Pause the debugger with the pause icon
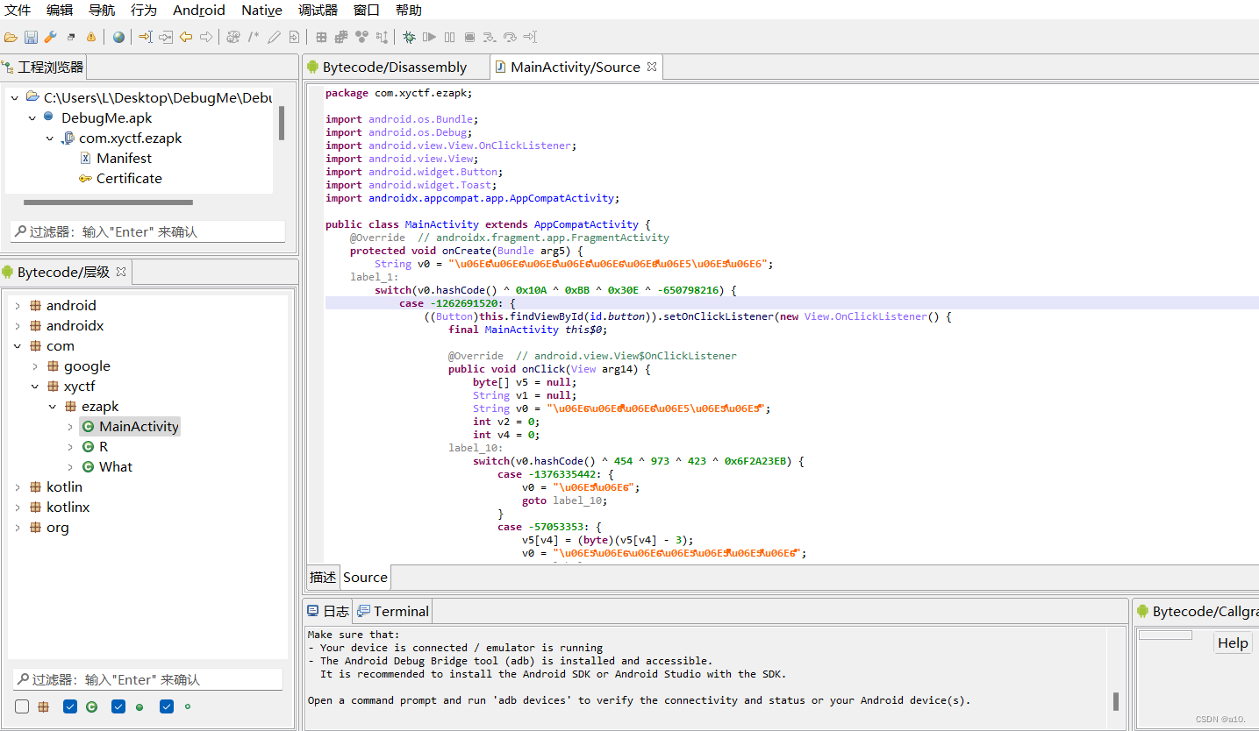Screen dimensions: 1259x731 point(448,37)
